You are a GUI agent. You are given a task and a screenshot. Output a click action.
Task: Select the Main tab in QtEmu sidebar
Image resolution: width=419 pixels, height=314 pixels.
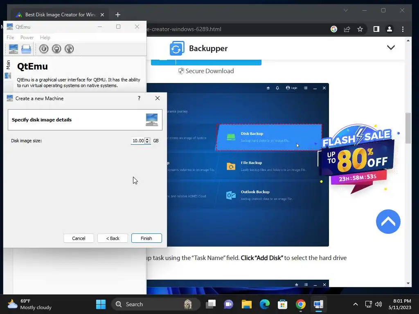pos(8,65)
